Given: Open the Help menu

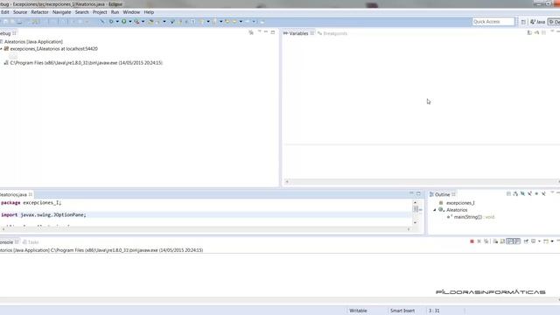Looking at the screenshot, I should tap(149, 12).
